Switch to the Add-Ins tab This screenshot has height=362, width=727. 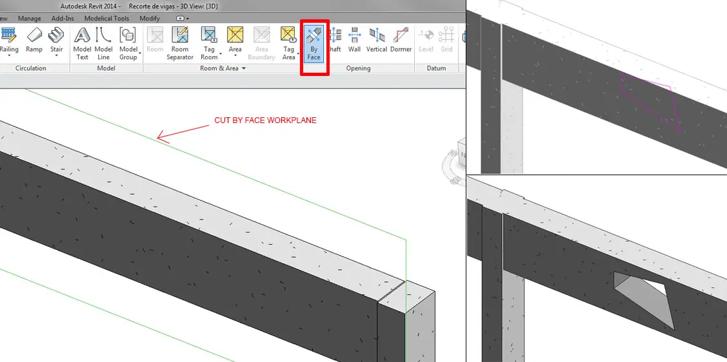(63, 19)
